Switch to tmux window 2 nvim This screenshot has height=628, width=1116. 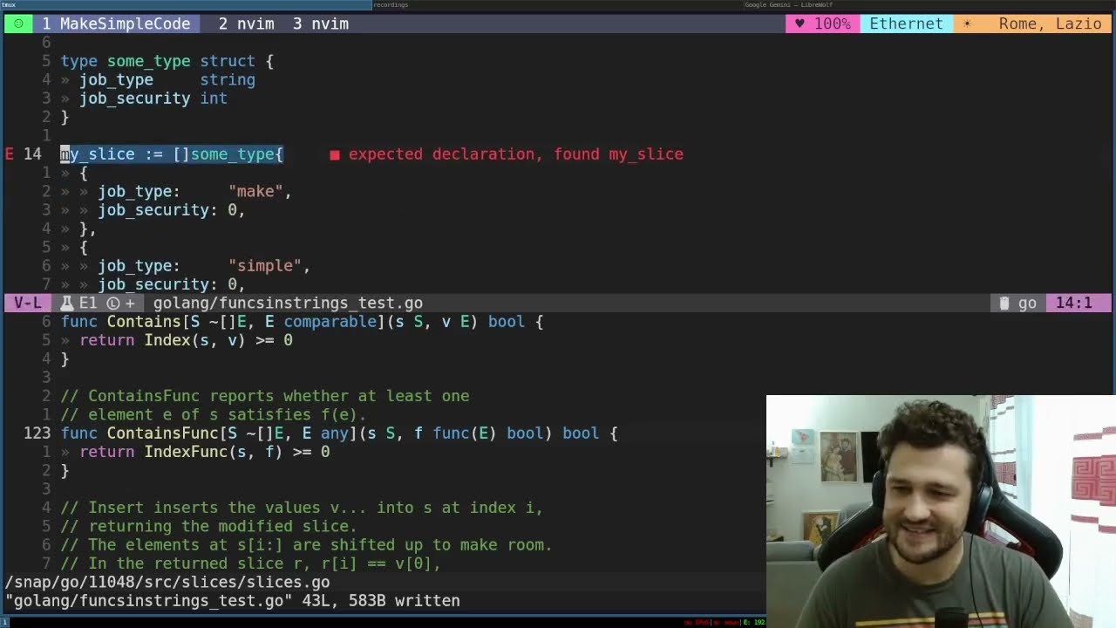246,24
